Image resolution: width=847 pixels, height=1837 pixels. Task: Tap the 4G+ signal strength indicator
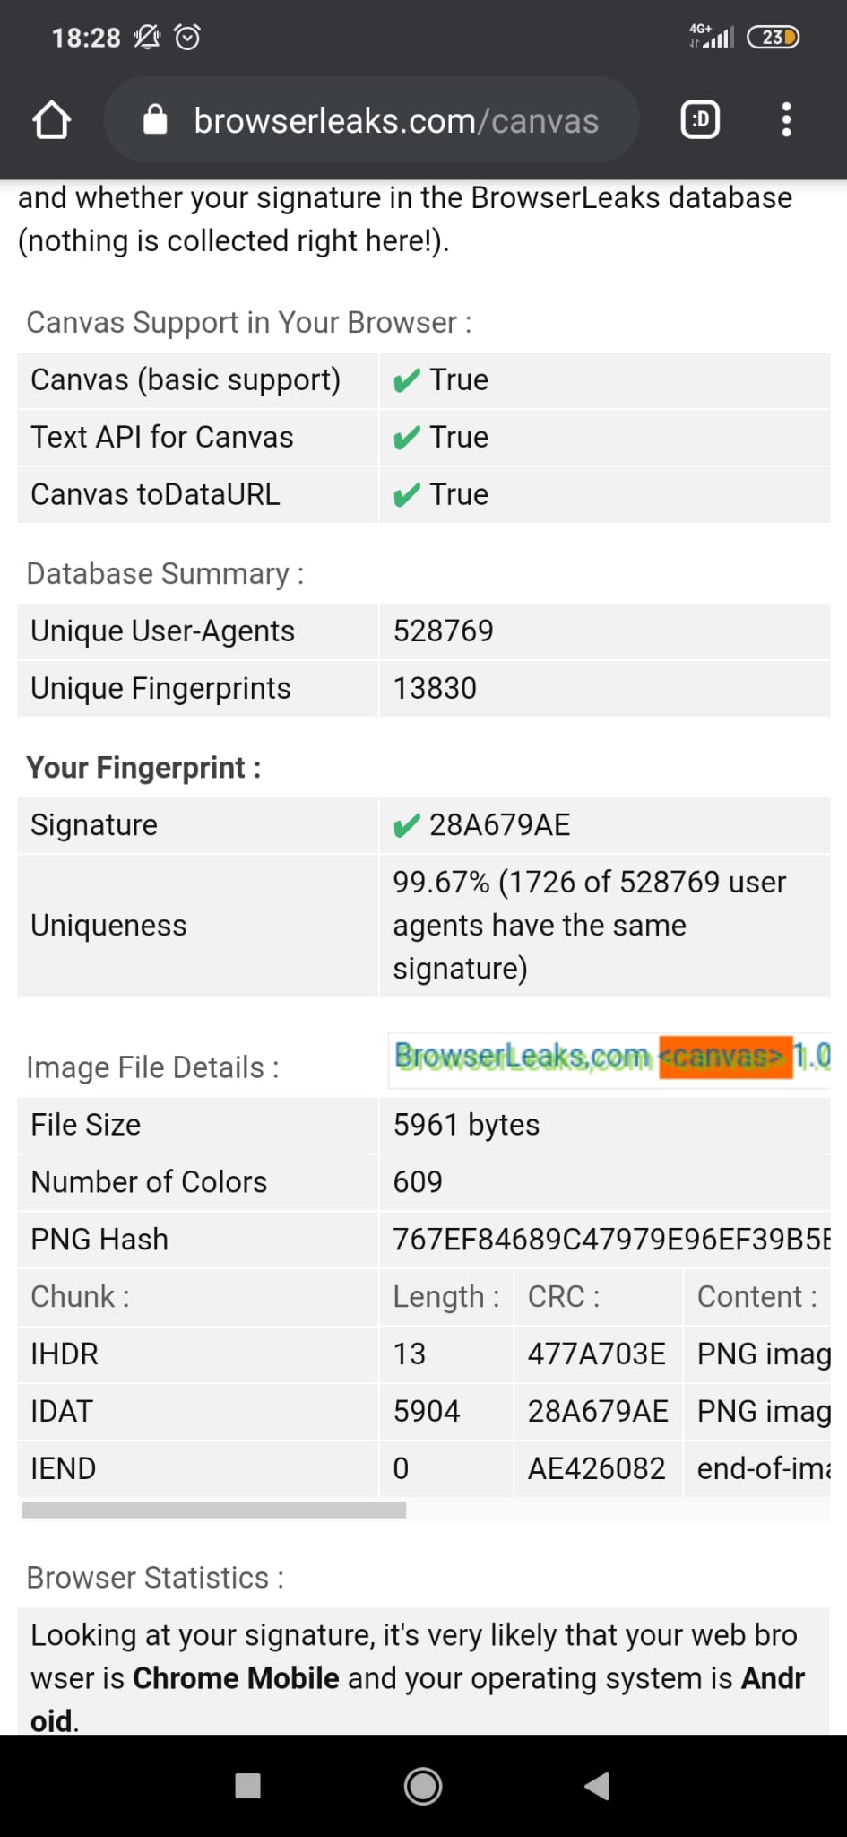[x=711, y=37]
